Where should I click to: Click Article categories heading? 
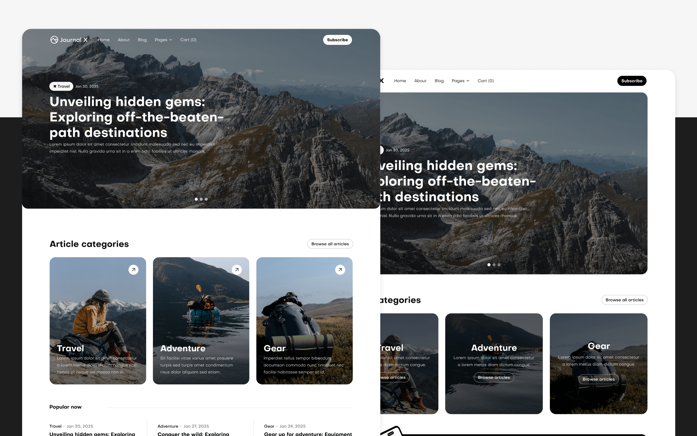point(89,244)
